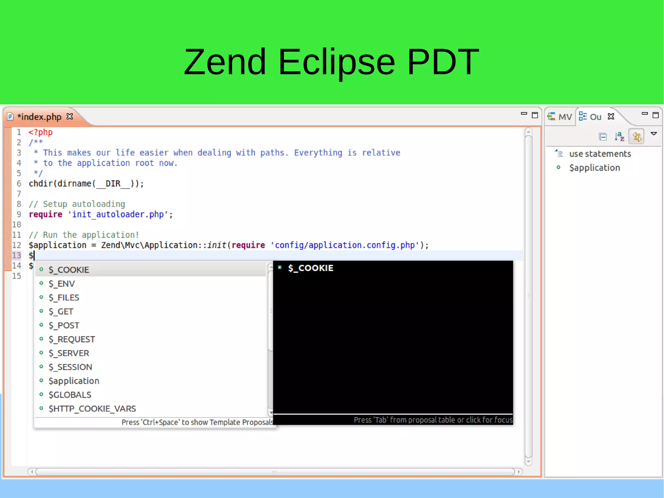Open the Outline view menu dropdown
Viewport: 664px width, 498px height.
(x=654, y=134)
